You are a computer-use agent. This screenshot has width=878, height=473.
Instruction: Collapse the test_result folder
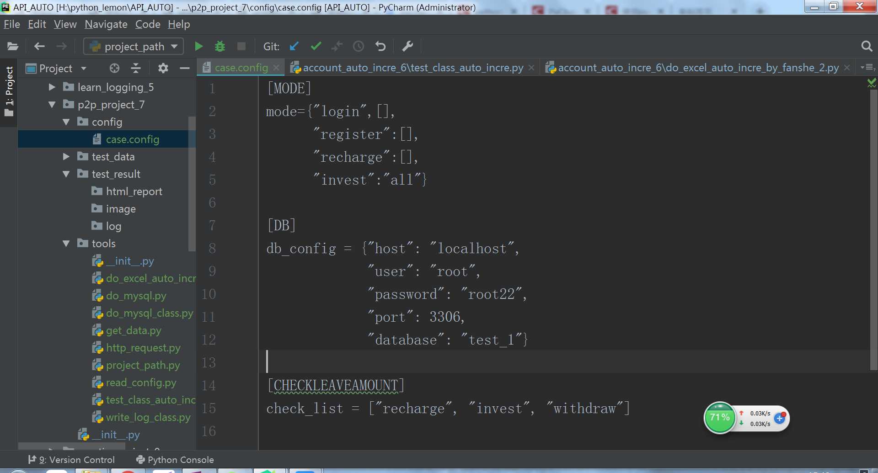(x=66, y=174)
